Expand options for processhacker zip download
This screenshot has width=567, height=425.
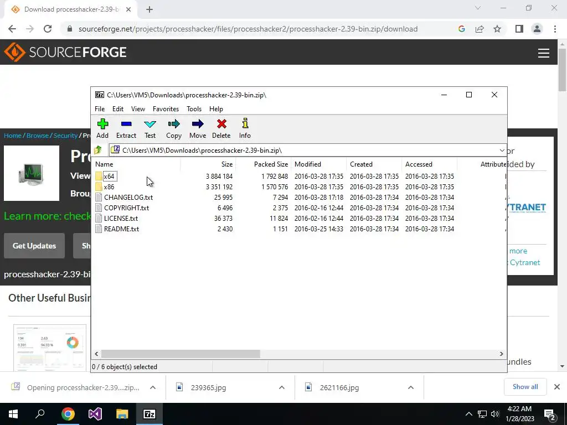tap(153, 387)
